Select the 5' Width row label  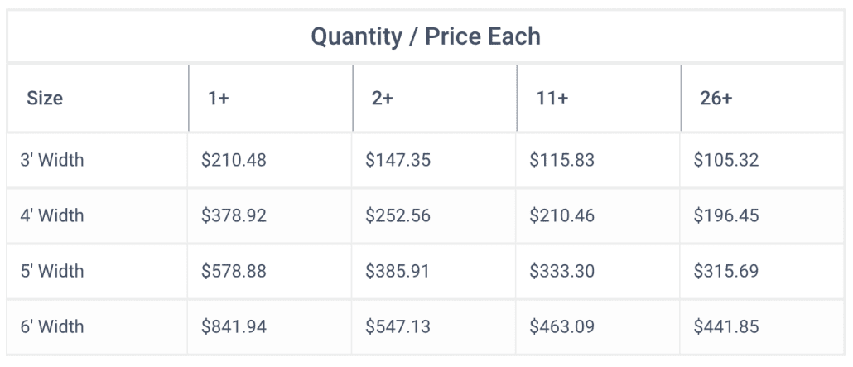pos(52,271)
